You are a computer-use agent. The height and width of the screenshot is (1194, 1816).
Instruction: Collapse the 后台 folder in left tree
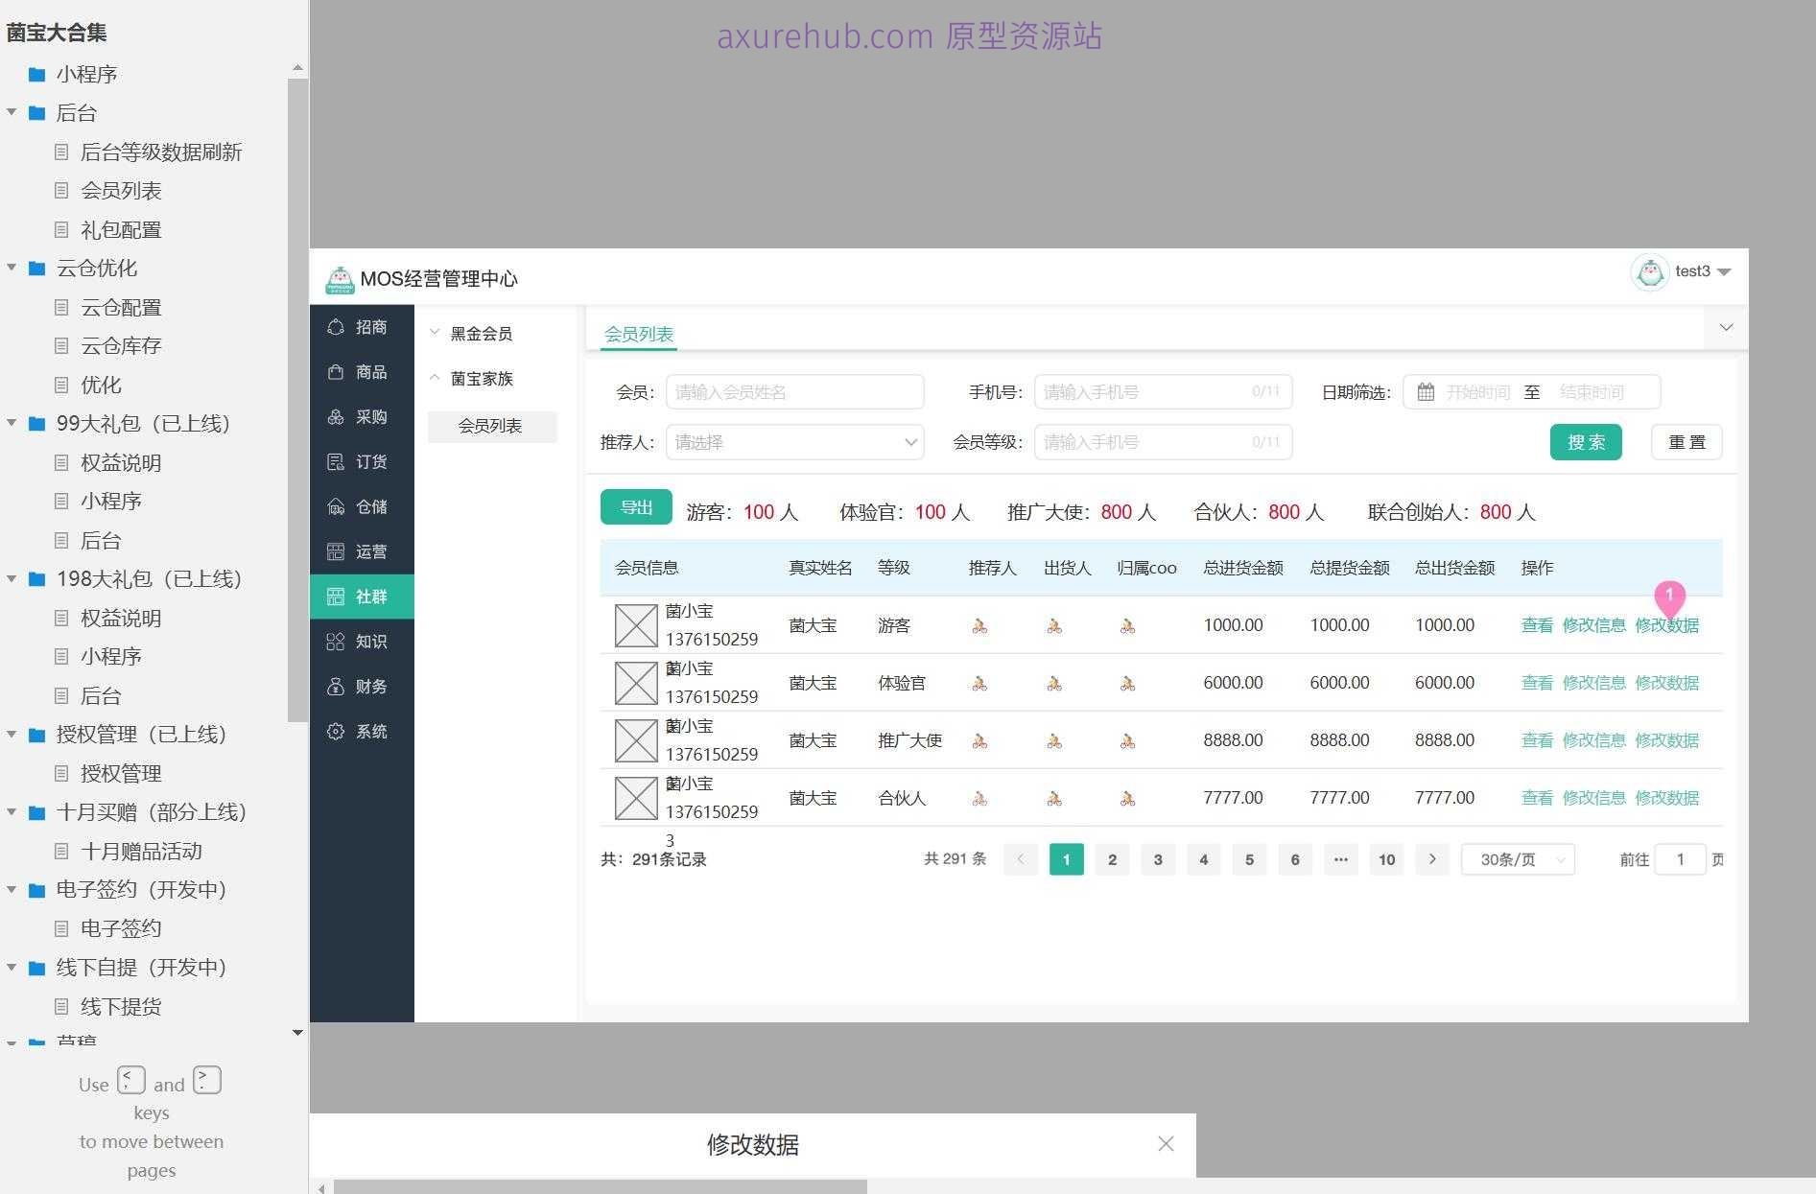coord(12,112)
